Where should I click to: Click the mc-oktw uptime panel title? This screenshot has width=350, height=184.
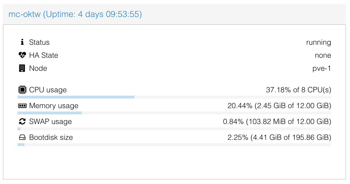75,14
